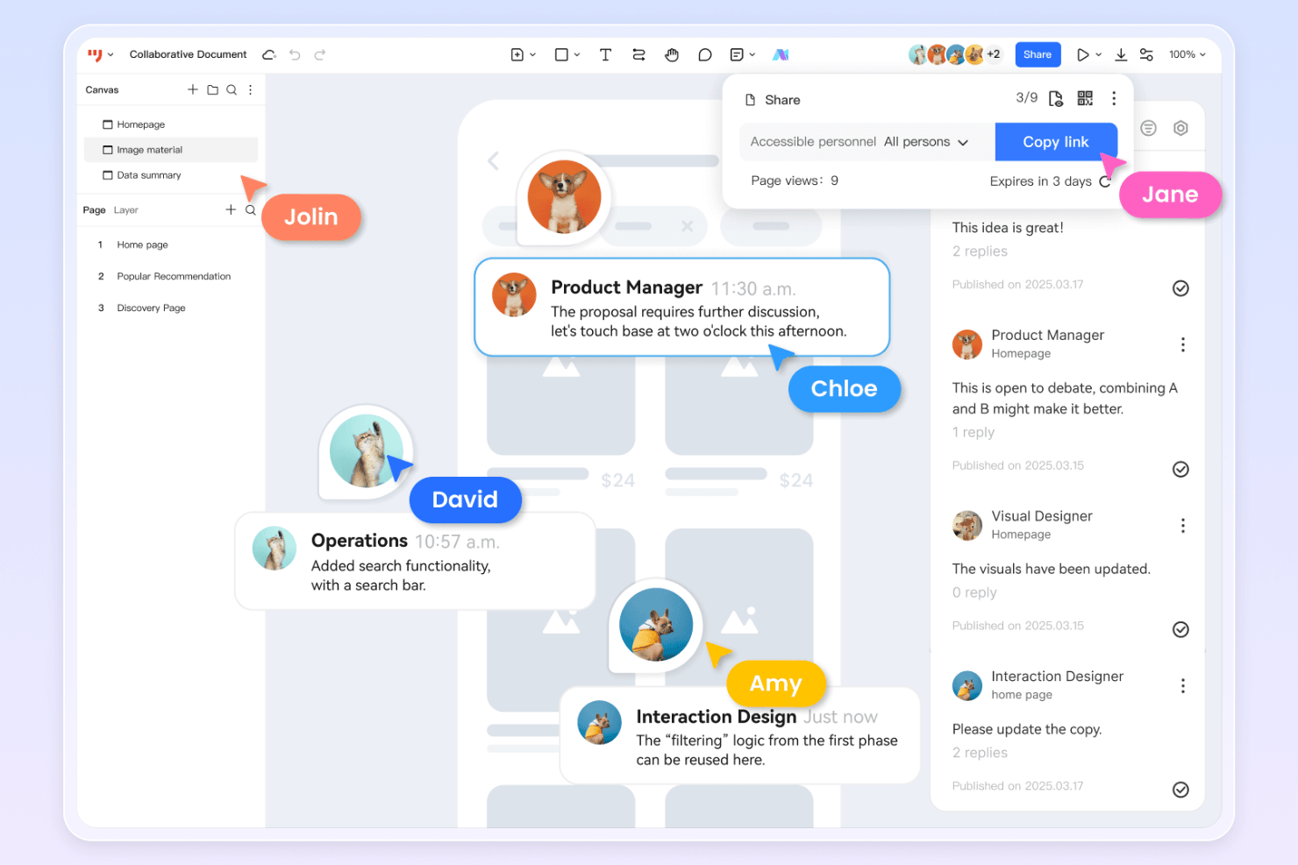Resolve the 'This idea is great!' comment
This screenshot has width=1298, height=865.
pyautogui.click(x=1180, y=288)
